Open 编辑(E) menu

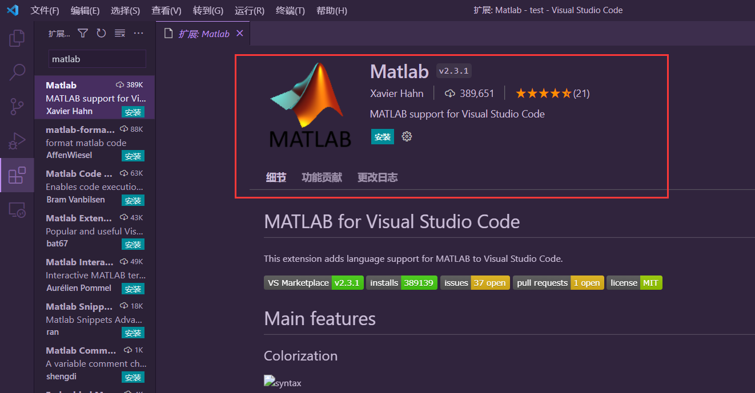click(85, 10)
